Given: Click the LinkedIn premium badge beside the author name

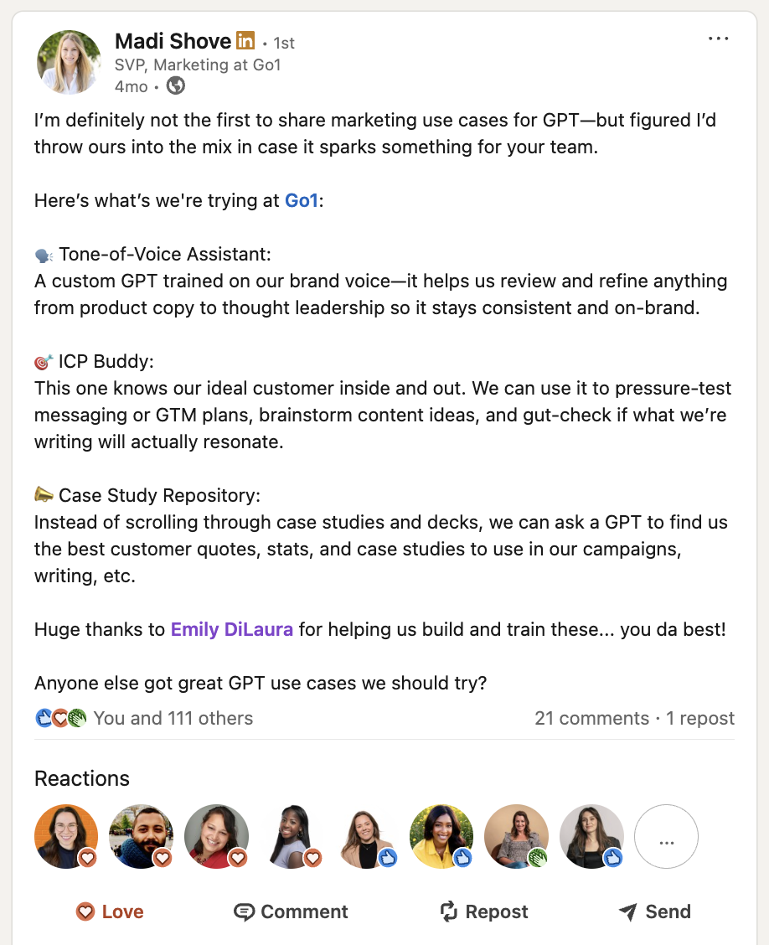Looking at the screenshot, I should coord(245,40).
